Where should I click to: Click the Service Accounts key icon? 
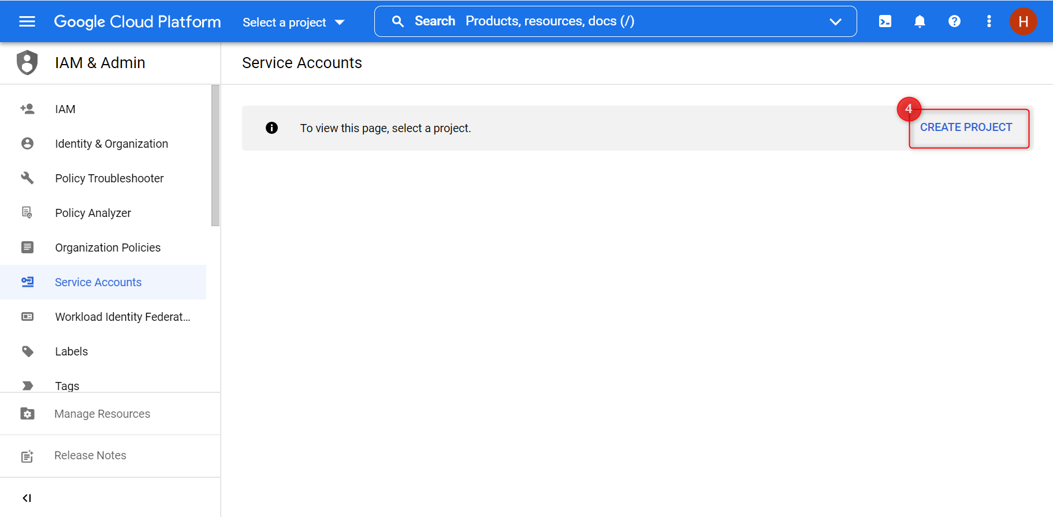(27, 282)
